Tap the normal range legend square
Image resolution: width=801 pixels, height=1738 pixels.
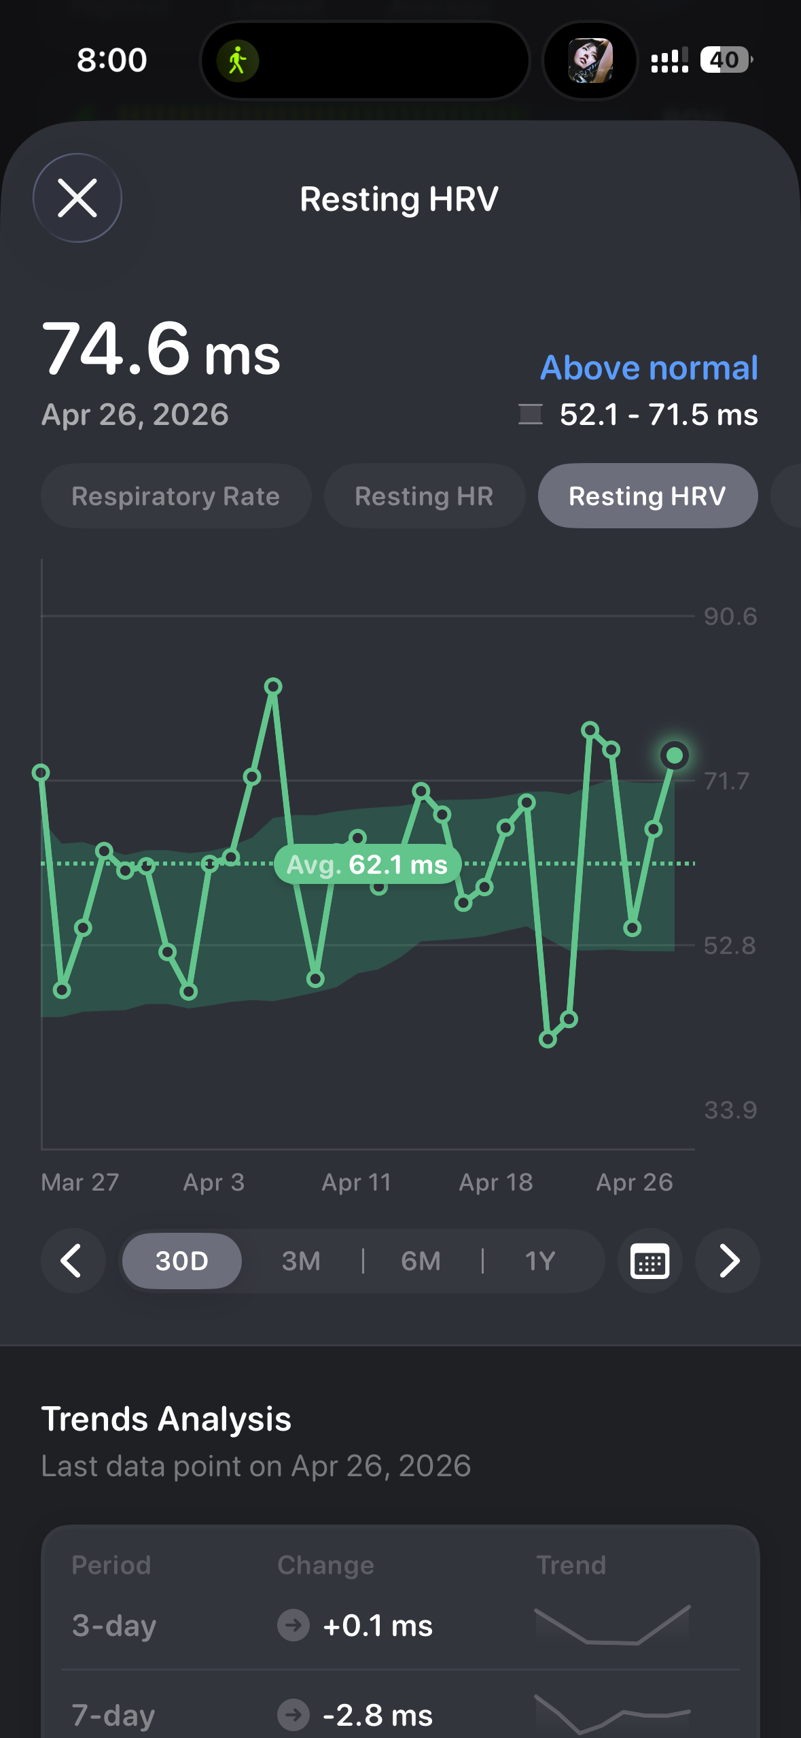pos(531,414)
